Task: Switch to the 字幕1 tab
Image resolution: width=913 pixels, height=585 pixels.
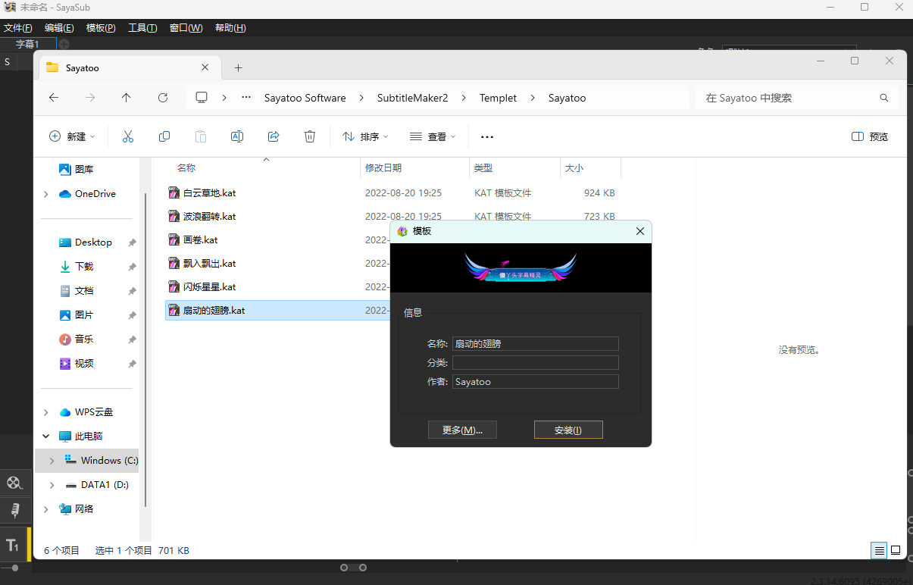Action: (x=27, y=44)
